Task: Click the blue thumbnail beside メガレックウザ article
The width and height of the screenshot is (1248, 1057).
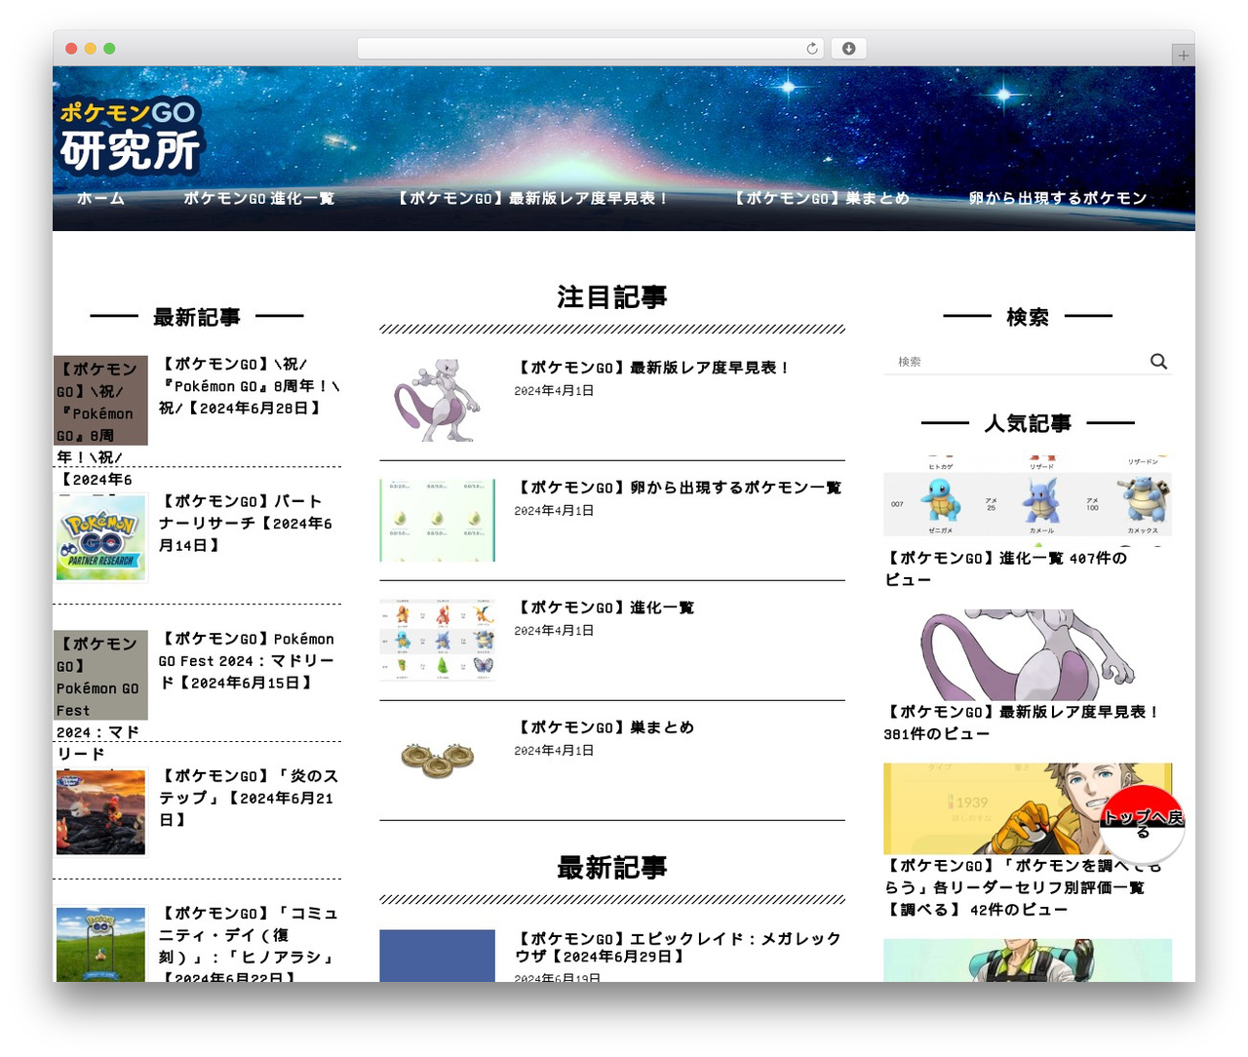Action: pyautogui.click(x=438, y=956)
